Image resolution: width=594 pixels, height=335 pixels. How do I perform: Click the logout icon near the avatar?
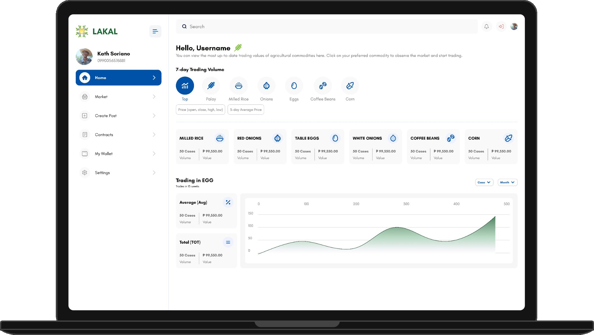[x=501, y=26]
